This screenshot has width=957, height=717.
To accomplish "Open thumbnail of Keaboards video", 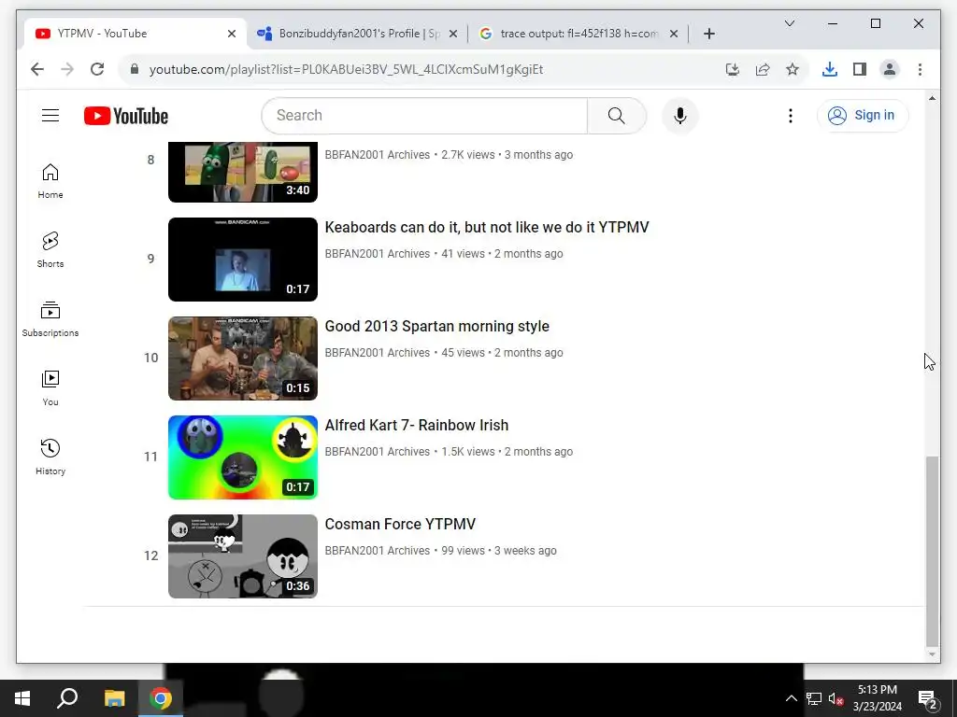I will pyautogui.click(x=243, y=260).
